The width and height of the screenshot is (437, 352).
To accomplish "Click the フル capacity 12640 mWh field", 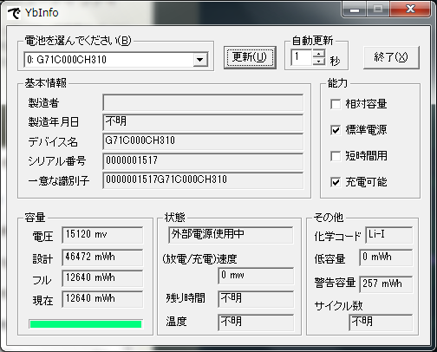I will (102, 278).
